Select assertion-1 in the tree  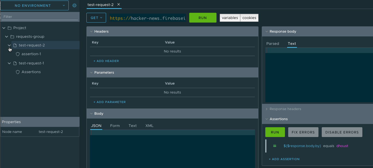pos(31,54)
